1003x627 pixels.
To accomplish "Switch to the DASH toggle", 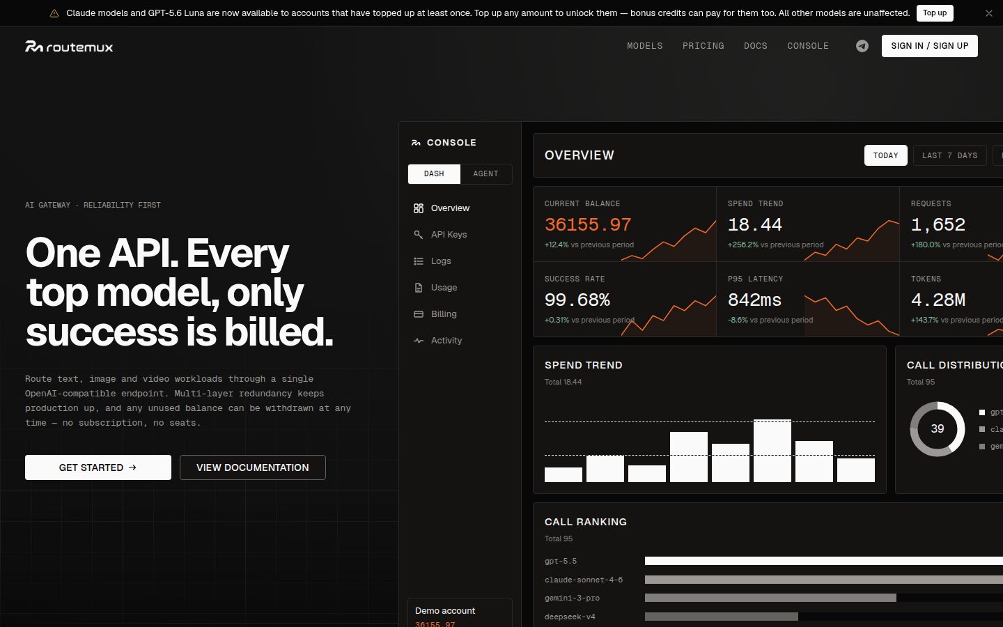I will coord(434,174).
